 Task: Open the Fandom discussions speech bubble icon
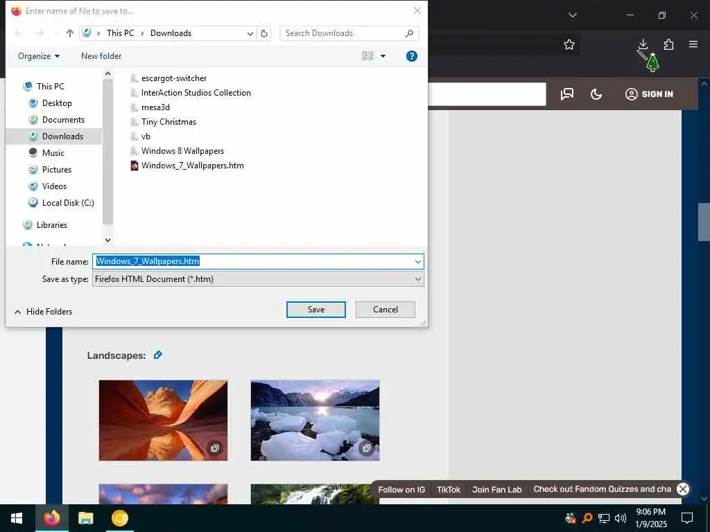point(567,94)
